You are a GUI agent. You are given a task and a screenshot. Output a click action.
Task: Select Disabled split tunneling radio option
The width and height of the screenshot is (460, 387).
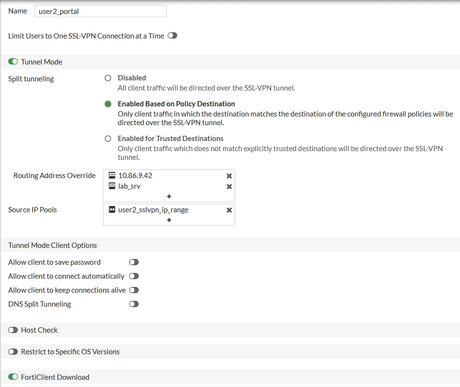pos(108,77)
